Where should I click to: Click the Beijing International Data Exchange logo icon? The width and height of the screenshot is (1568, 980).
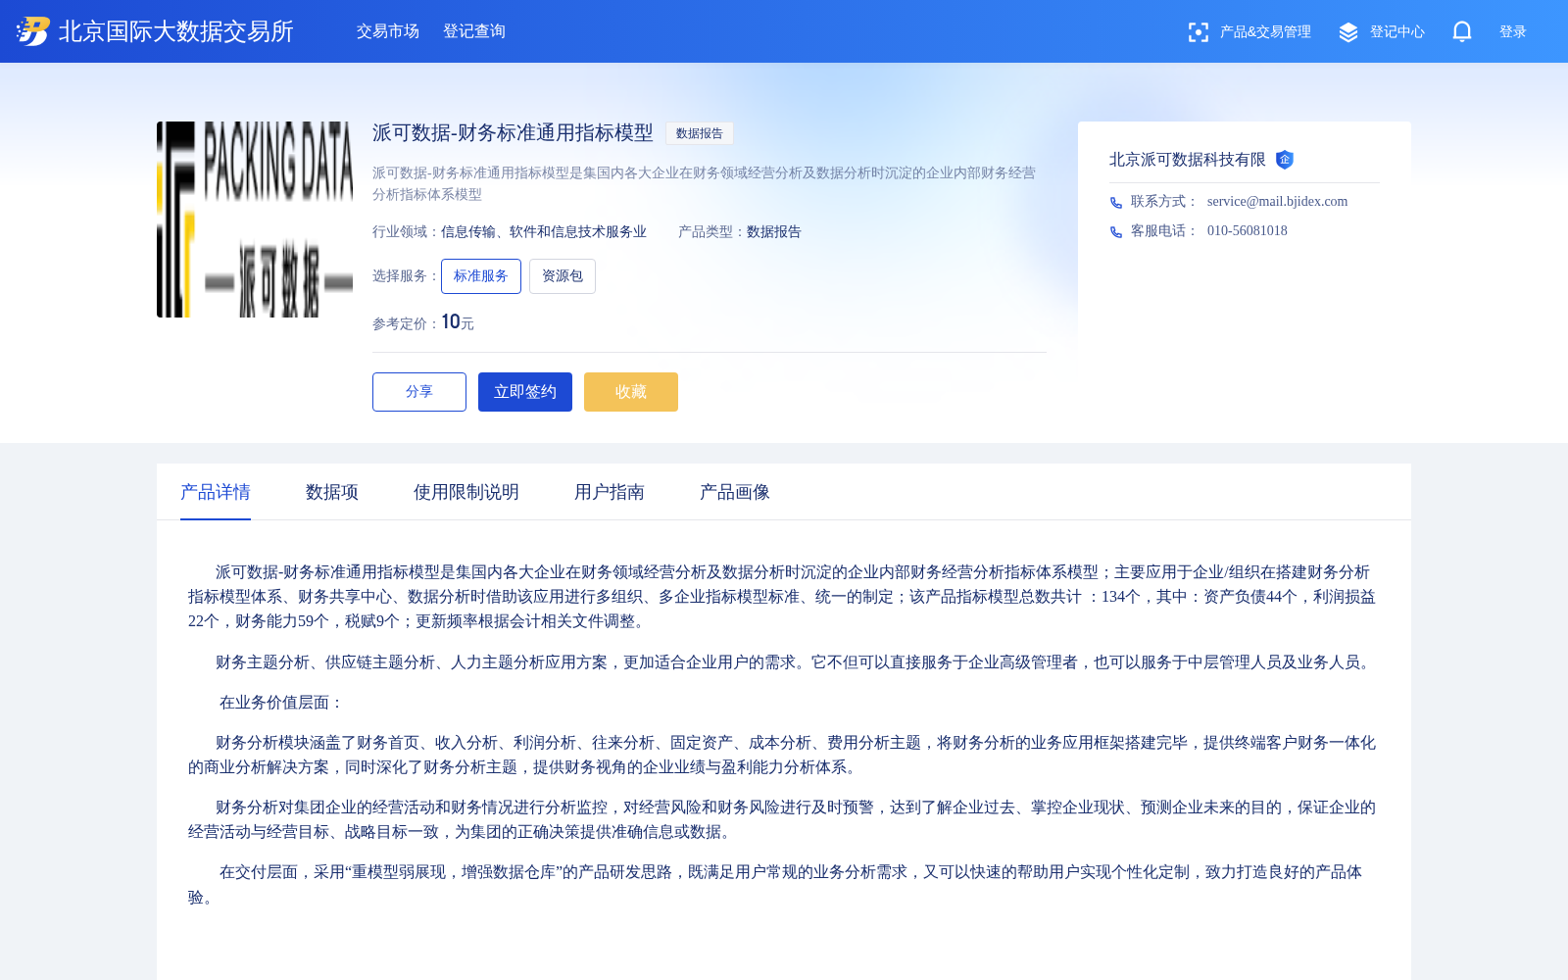[32, 31]
